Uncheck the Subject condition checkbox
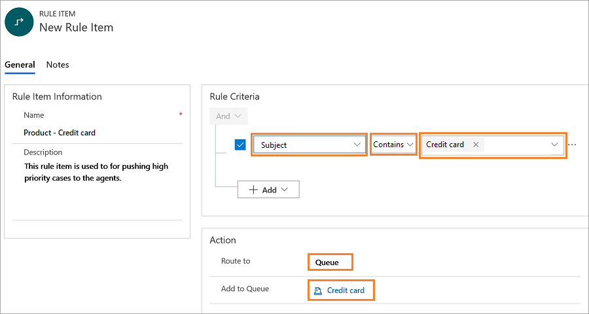 pyautogui.click(x=240, y=145)
